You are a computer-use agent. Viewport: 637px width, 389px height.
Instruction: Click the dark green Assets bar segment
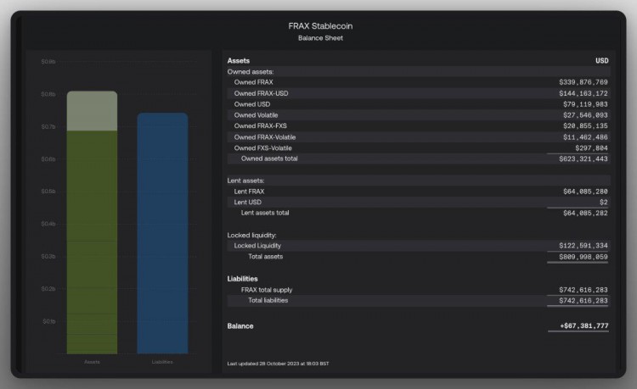92,242
